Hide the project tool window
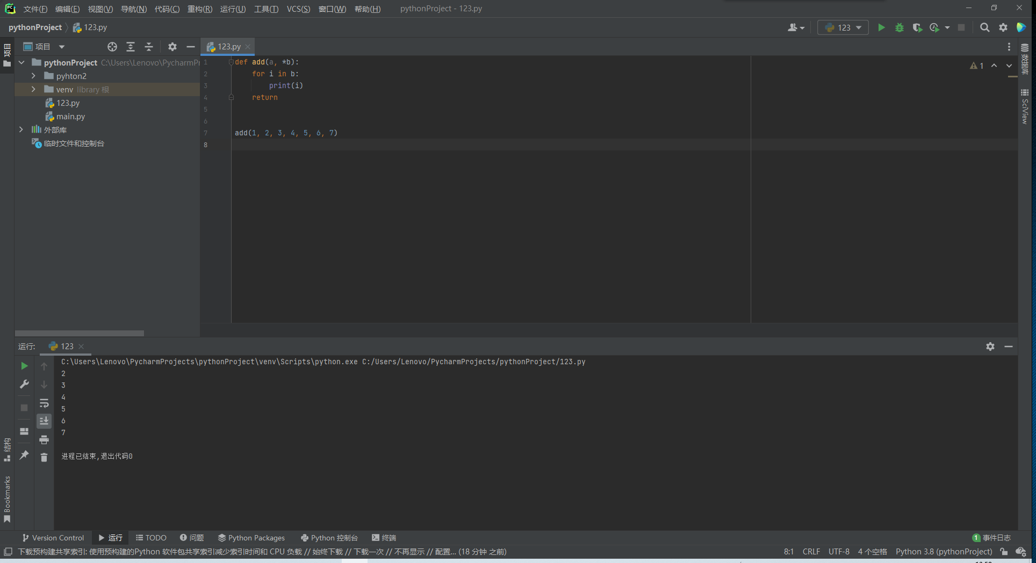The width and height of the screenshot is (1036, 563). tap(190, 47)
